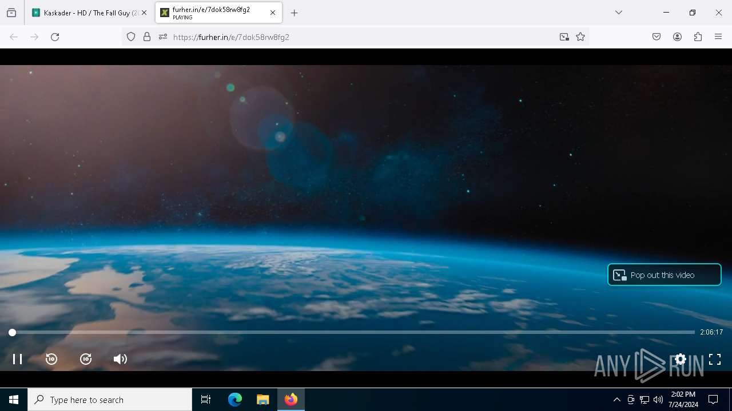This screenshot has height=411, width=732.
Task: Open the video player settings gear
Action: point(681,359)
